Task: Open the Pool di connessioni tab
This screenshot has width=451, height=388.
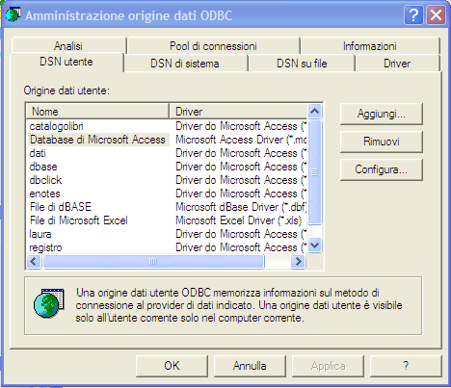Action: (x=213, y=46)
